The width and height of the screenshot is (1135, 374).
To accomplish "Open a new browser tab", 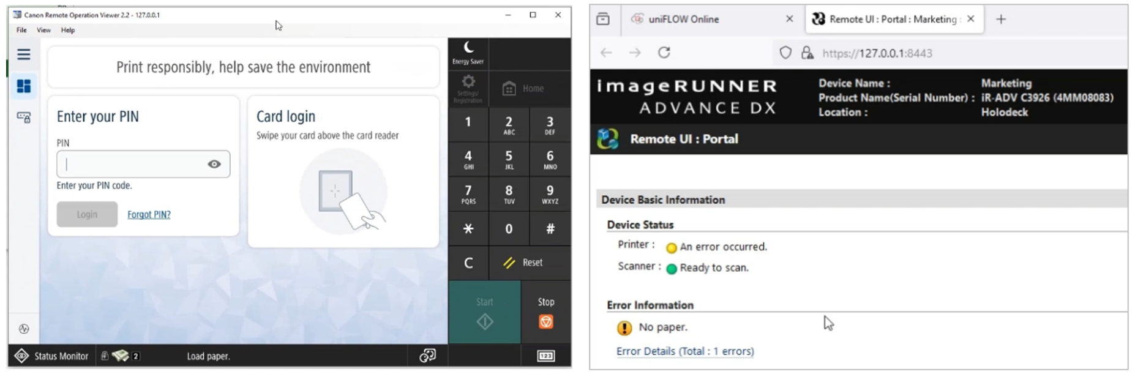I will 1001,20.
